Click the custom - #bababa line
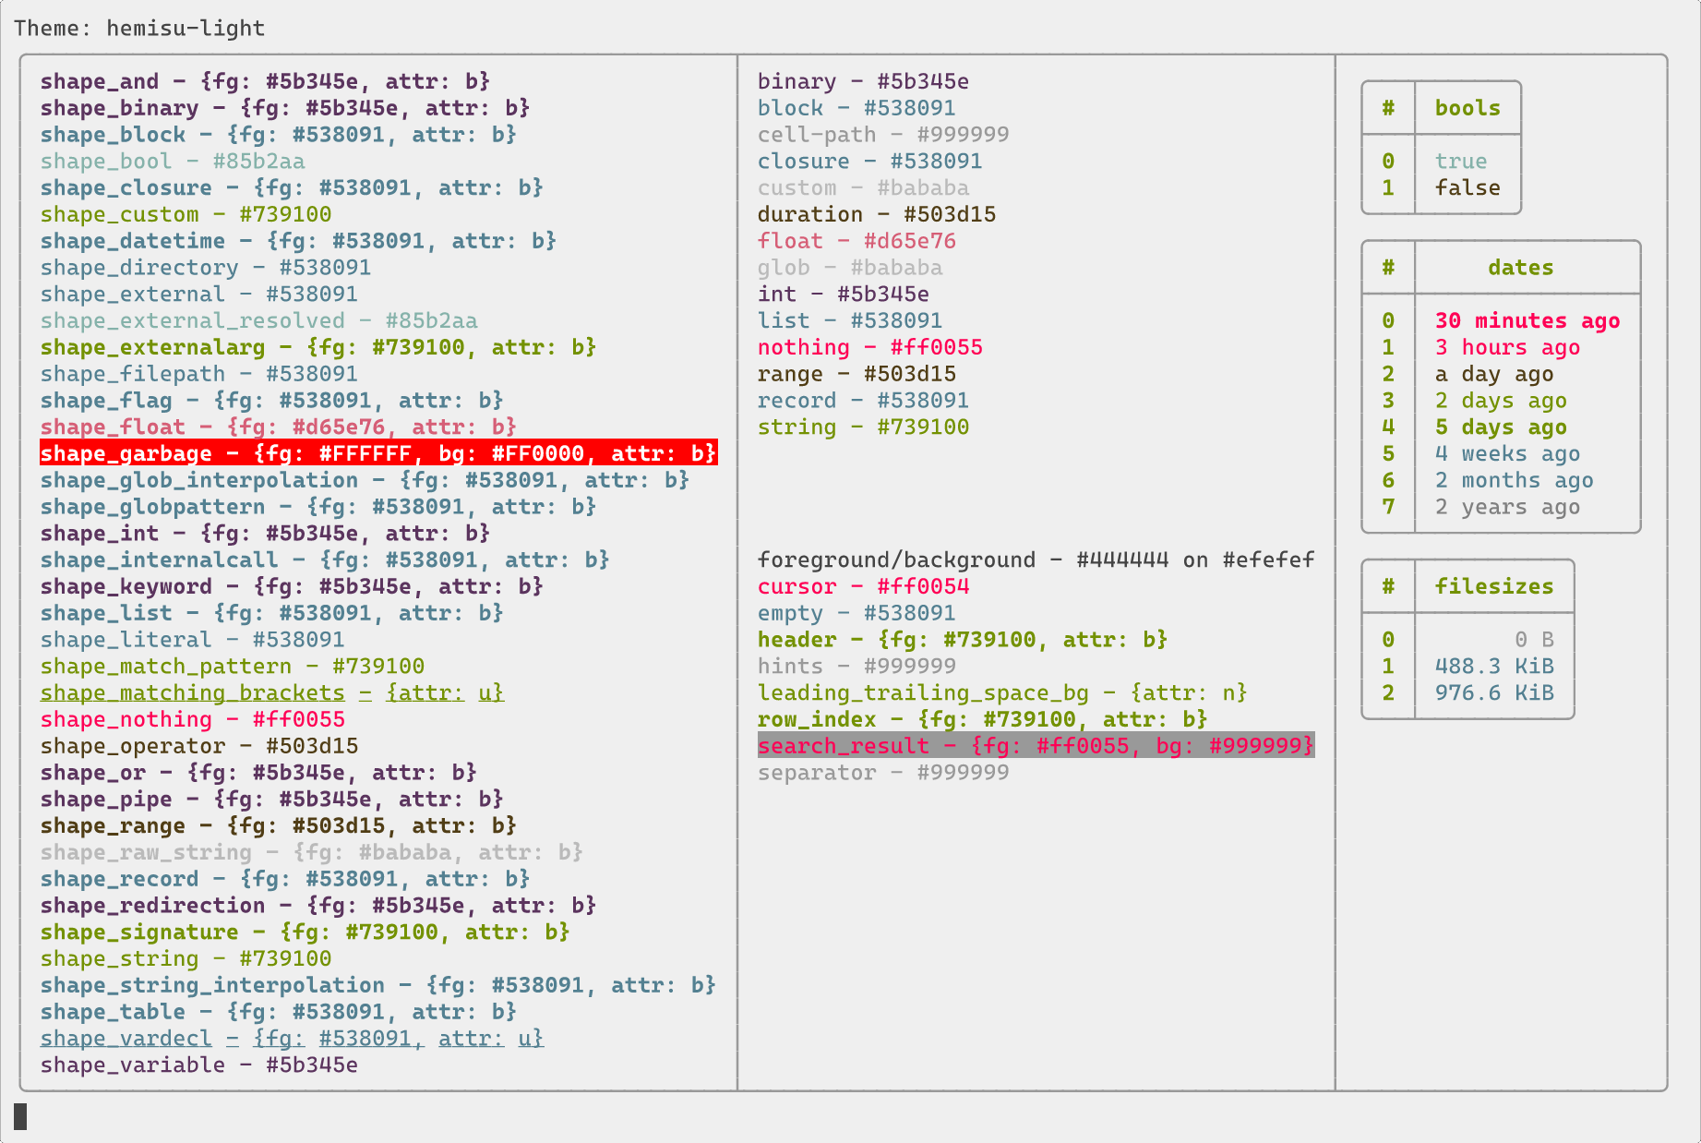The width and height of the screenshot is (1701, 1143). (x=863, y=187)
